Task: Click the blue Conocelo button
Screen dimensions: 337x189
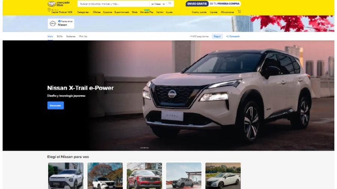Action: [56, 105]
